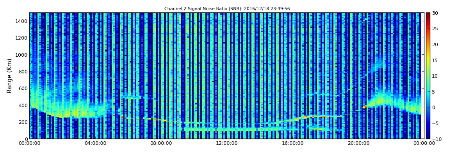Viewport: 449px width, 158px height.
Task: Click the 200 range tick label
Action: 23,122
